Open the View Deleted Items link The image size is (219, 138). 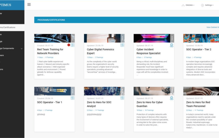point(213,27)
